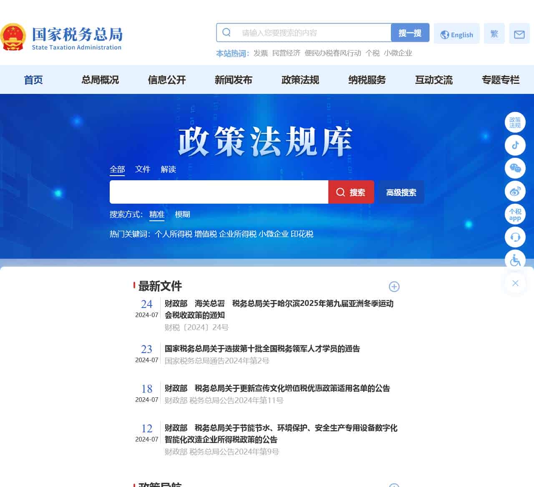534x487 pixels.
Task: Click the 搜一搜 top search button
Action: click(x=410, y=33)
